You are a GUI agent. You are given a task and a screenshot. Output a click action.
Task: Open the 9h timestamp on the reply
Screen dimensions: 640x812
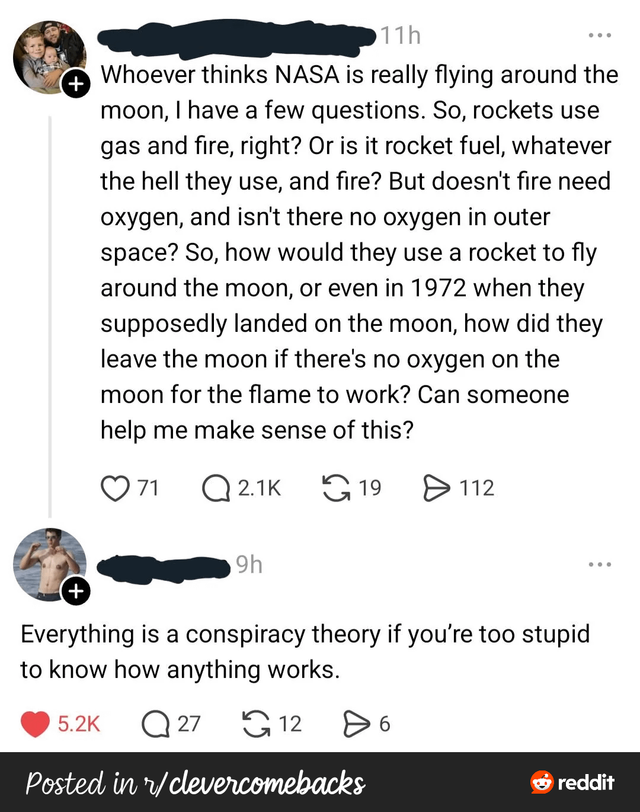point(249,565)
